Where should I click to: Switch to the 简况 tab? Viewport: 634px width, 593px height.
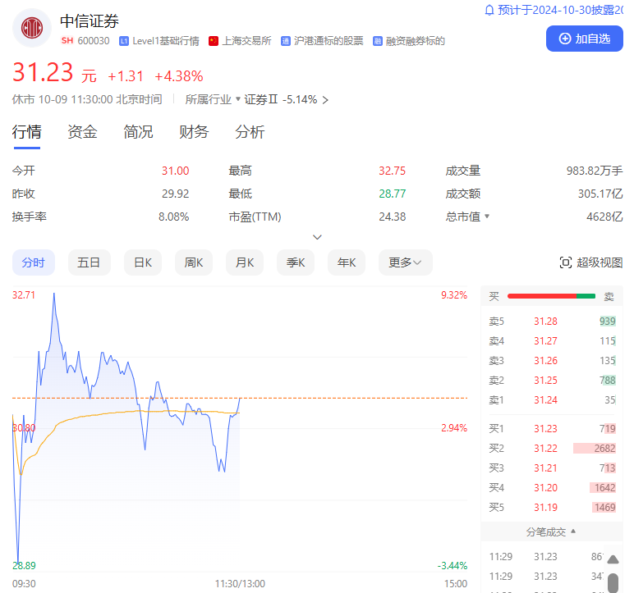point(138,132)
